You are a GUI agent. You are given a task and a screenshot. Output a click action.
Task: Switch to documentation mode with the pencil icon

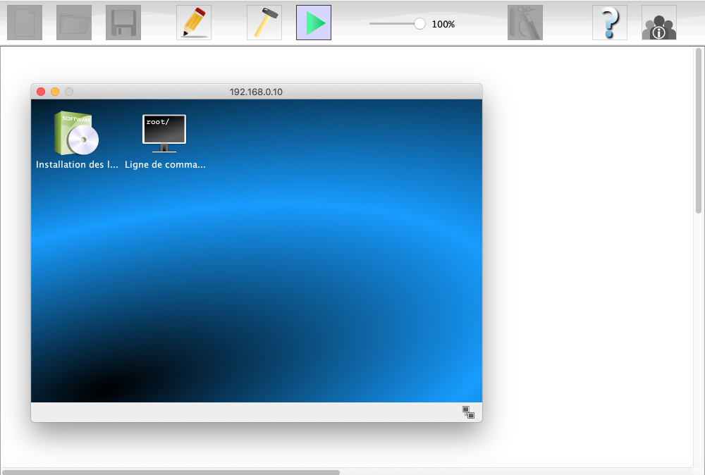(x=194, y=23)
